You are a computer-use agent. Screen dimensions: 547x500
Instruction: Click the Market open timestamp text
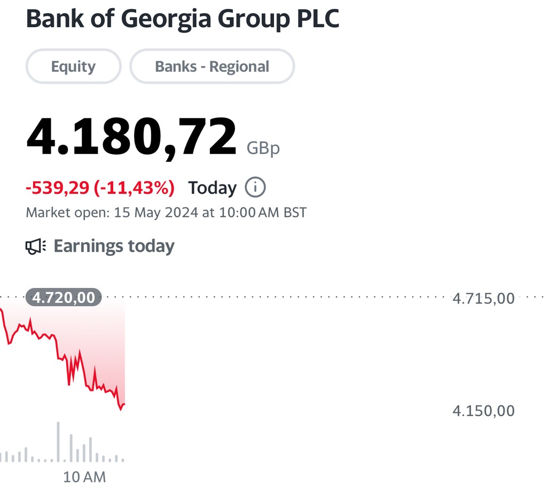pyautogui.click(x=166, y=213)
